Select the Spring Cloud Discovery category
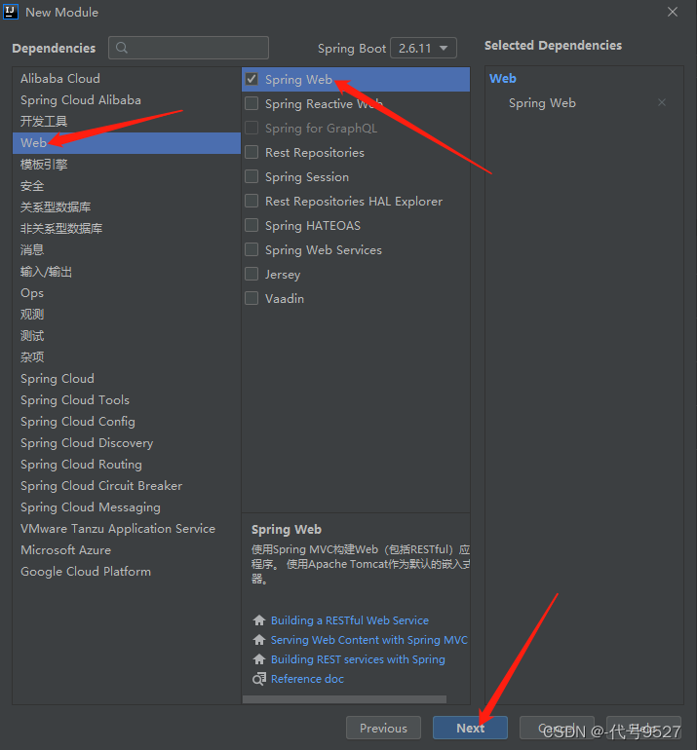The height and width of the screenshot is (750, 697). click(127, 443)
